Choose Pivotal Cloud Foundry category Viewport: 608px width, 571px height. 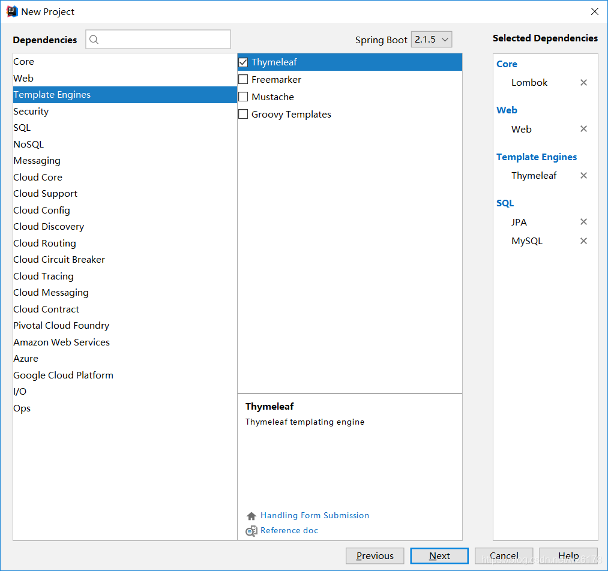pyautogui.click(x=125, y=326)
